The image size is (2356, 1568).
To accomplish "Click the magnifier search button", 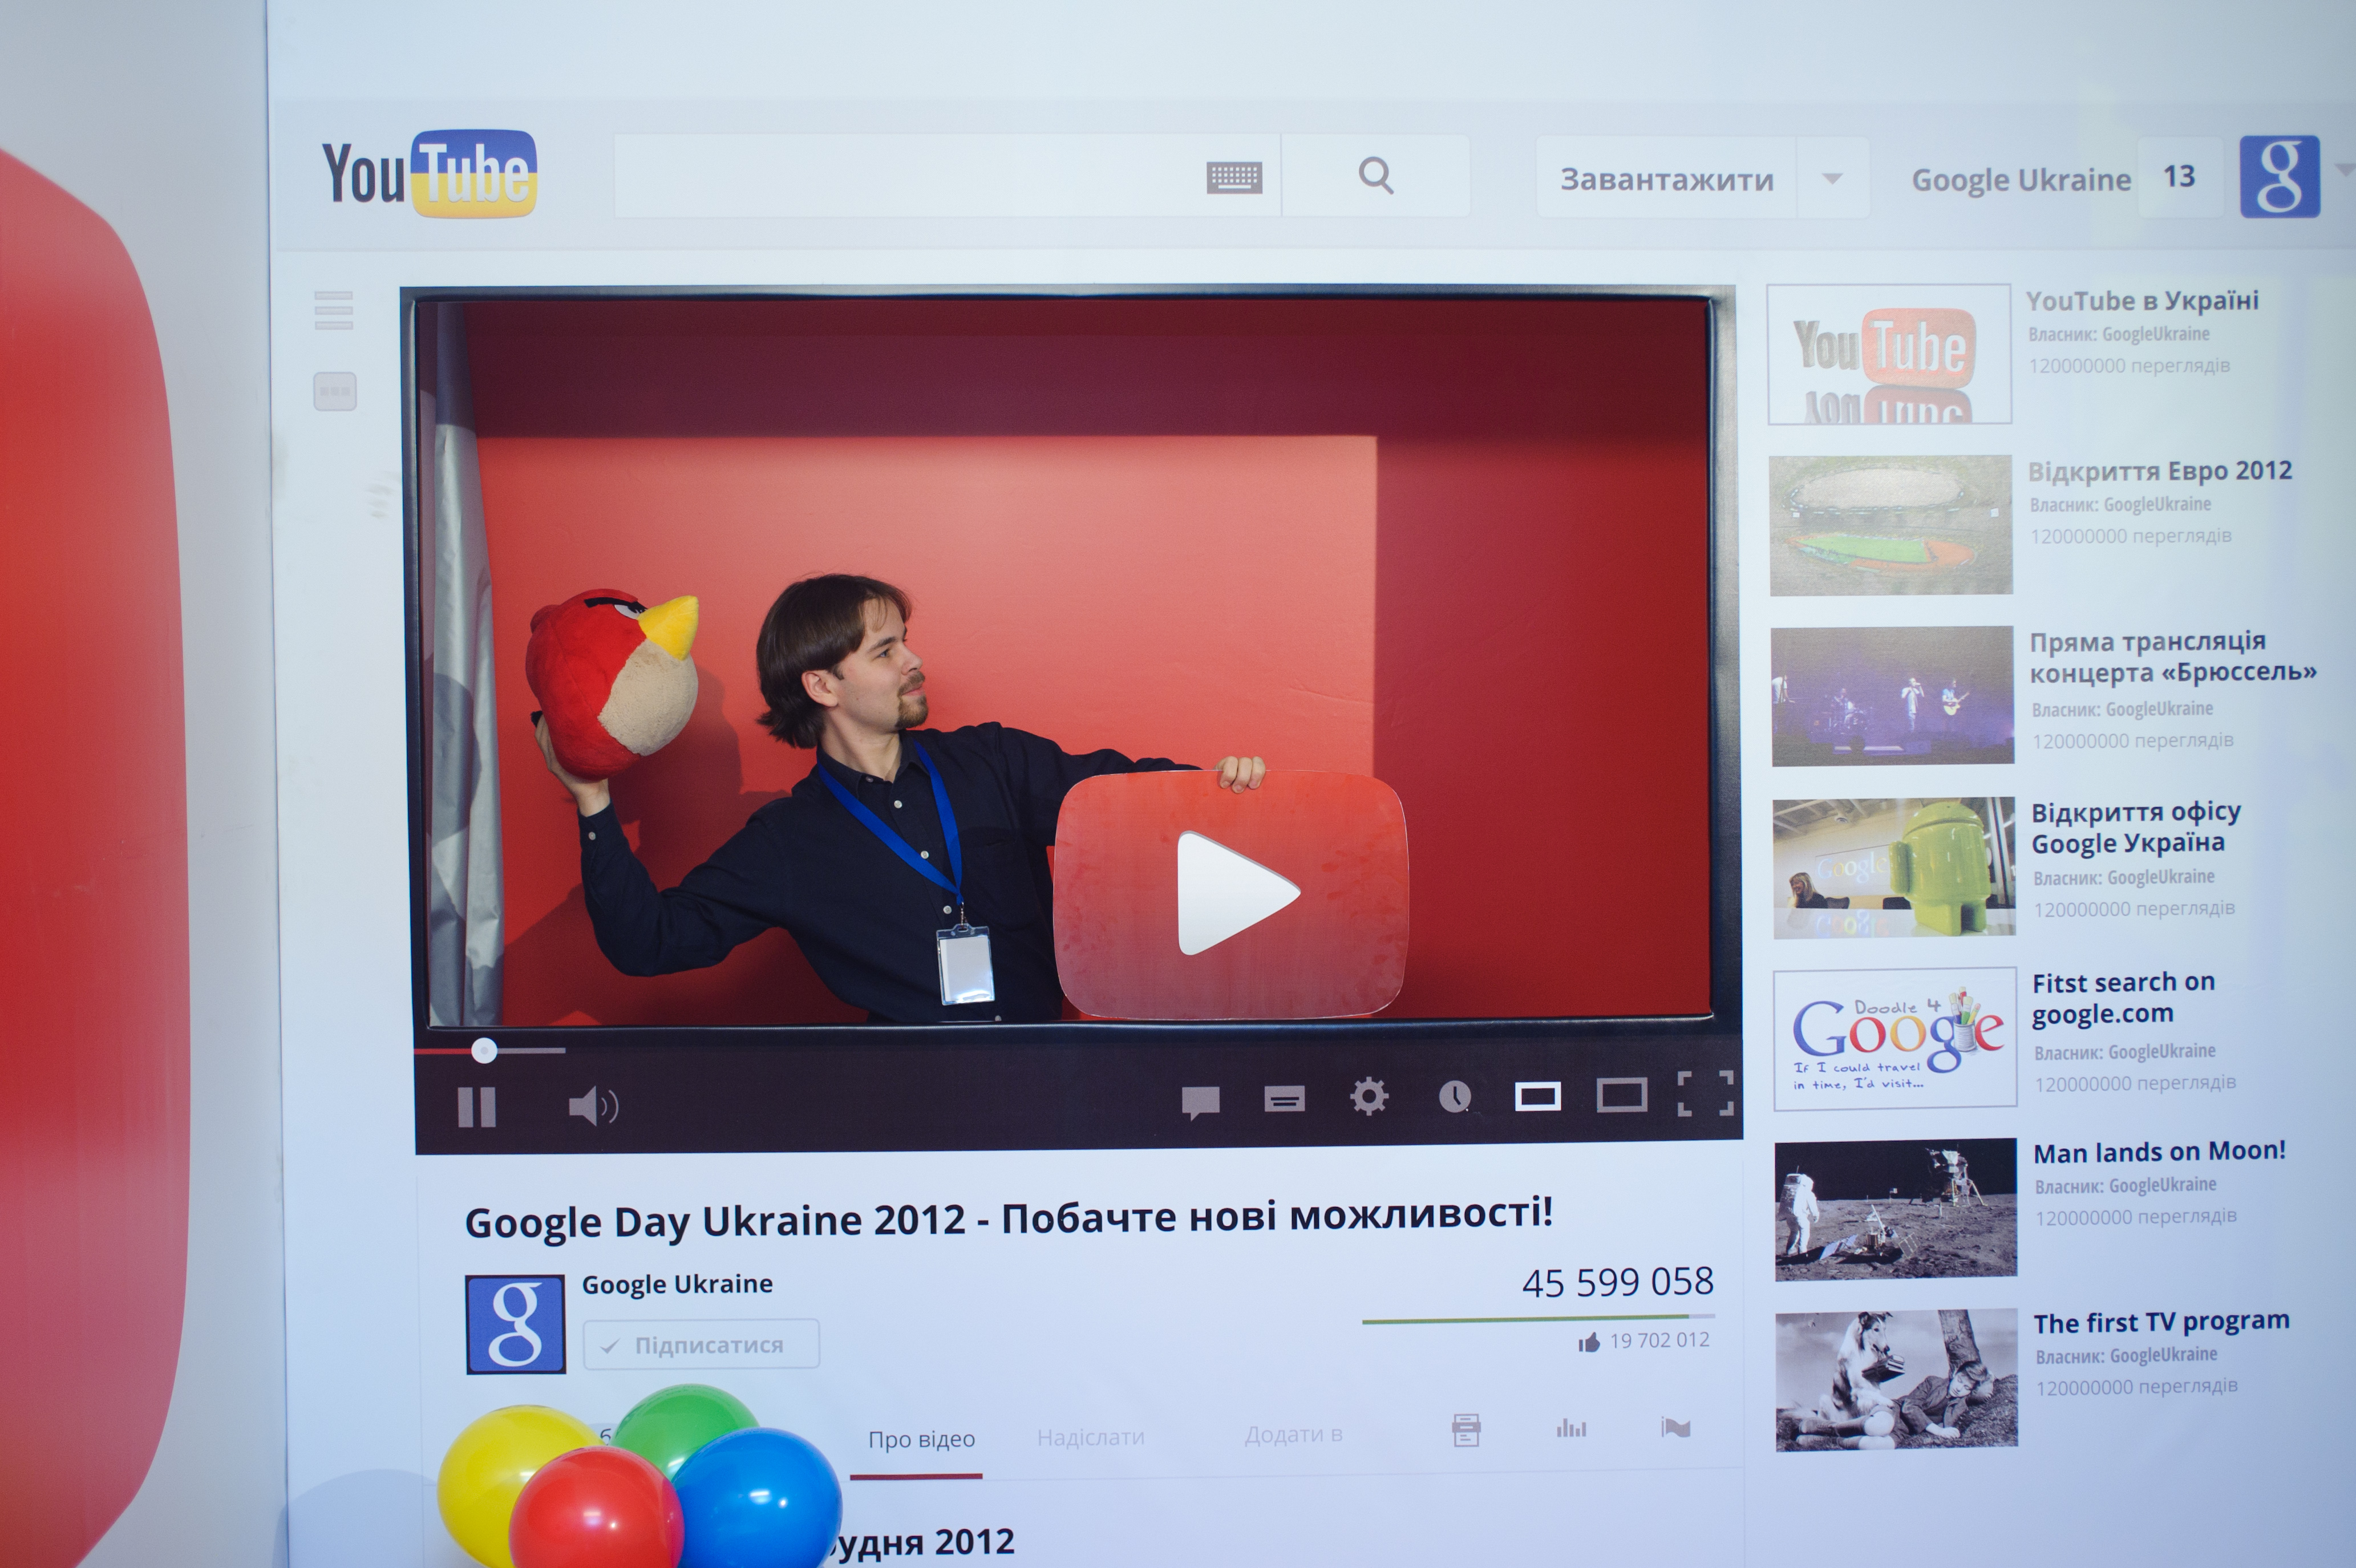I will pos(1376,176).
